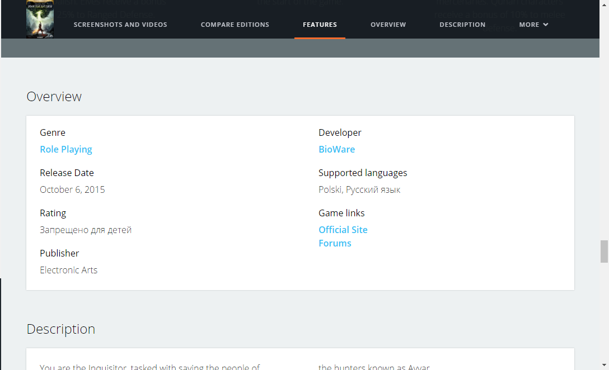Screen dimensions: 609x370
Task: Select the 'Polski, Русский язык' languages text
Action: pos(359,189)
